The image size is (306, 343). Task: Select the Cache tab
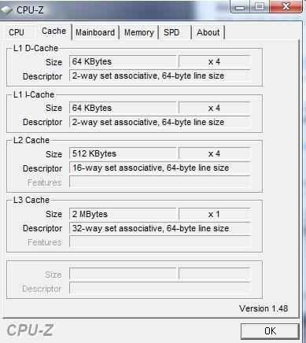[54, 31]
